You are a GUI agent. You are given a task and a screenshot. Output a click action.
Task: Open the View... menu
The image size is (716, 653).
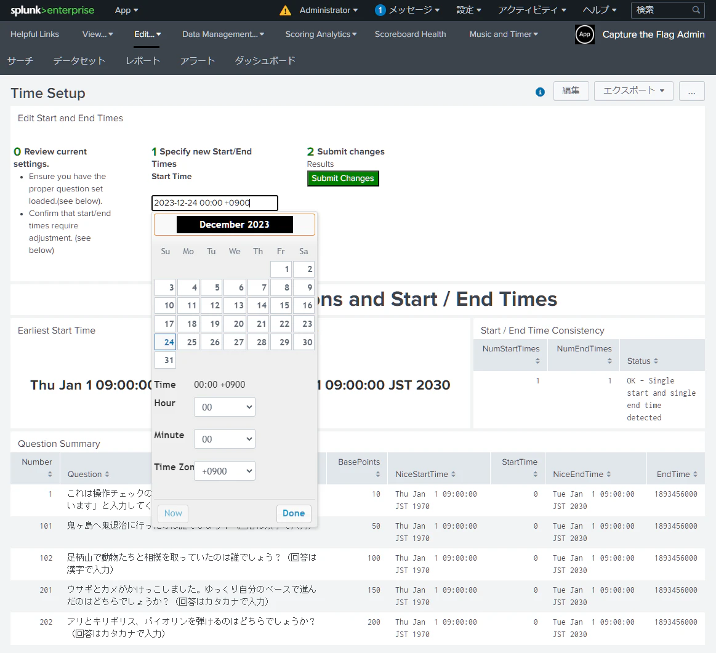click(98, 34)
